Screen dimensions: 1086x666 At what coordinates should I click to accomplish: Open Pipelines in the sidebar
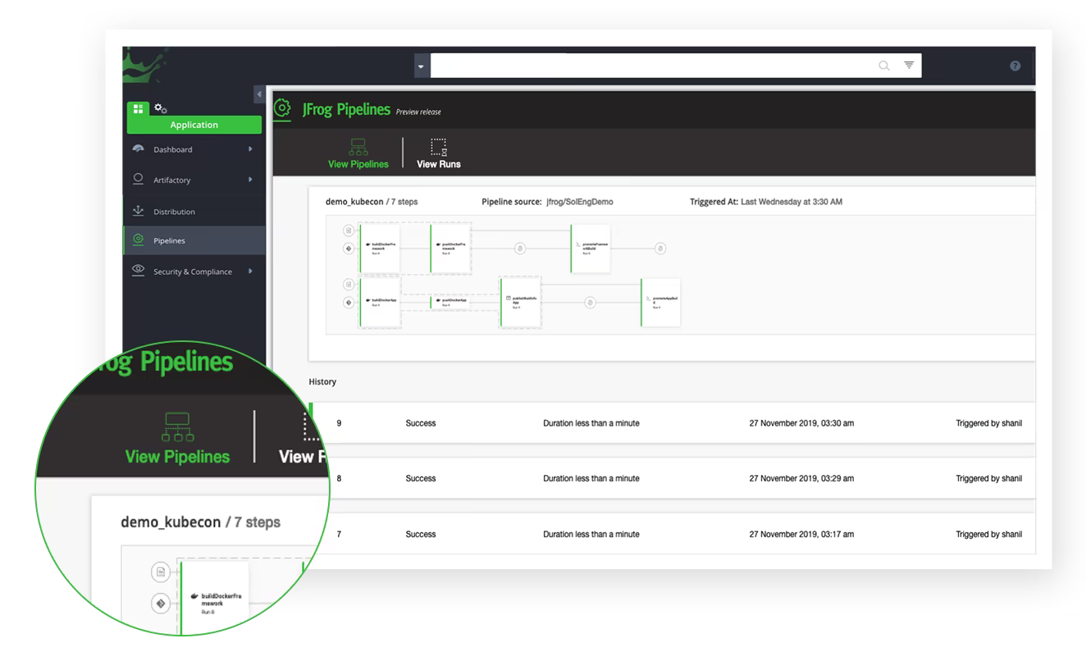point(194,240)
